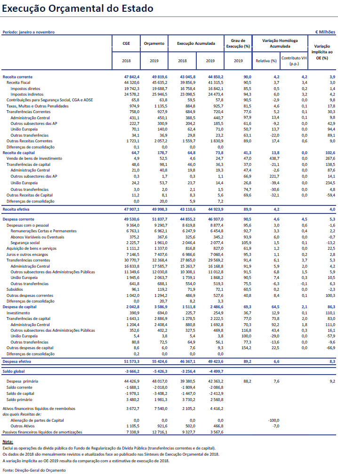Image resolution: width=338 pixels, height=474 pixels.
Task: Click 'Fonte: Direção-Geral do Orçamento'
Action: pyautogui.click(x=34, y=470)
